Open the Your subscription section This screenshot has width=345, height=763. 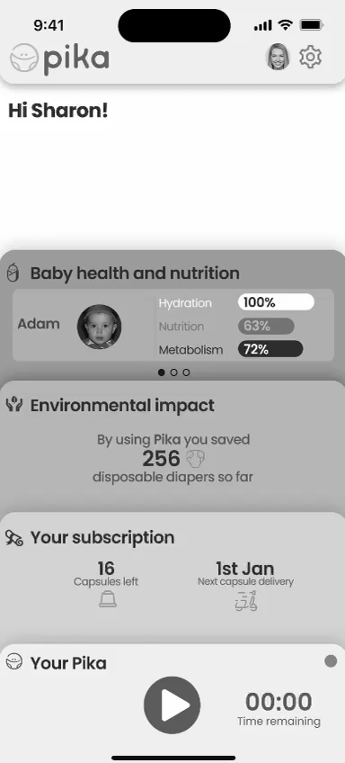tap(102, 538)
